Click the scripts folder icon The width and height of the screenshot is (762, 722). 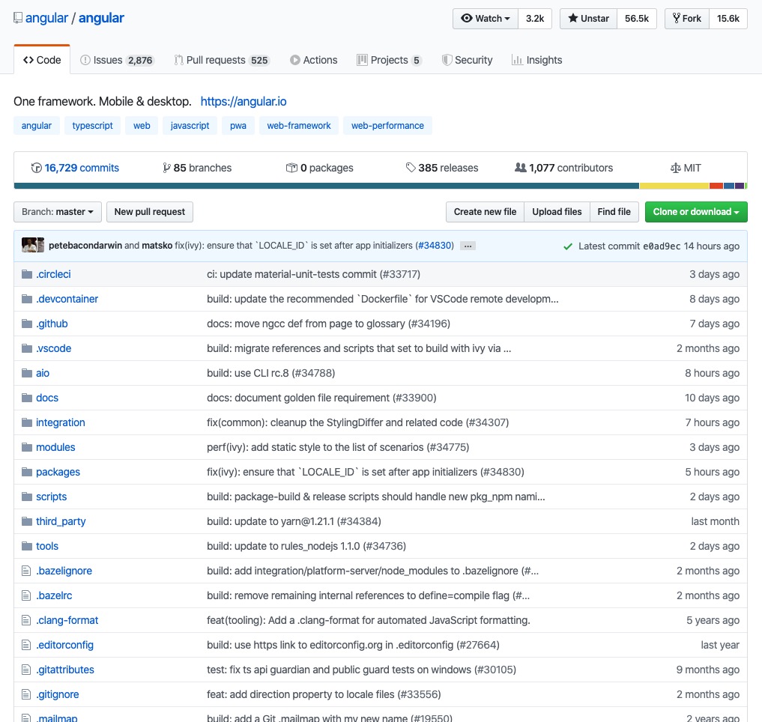coord(27,497)
